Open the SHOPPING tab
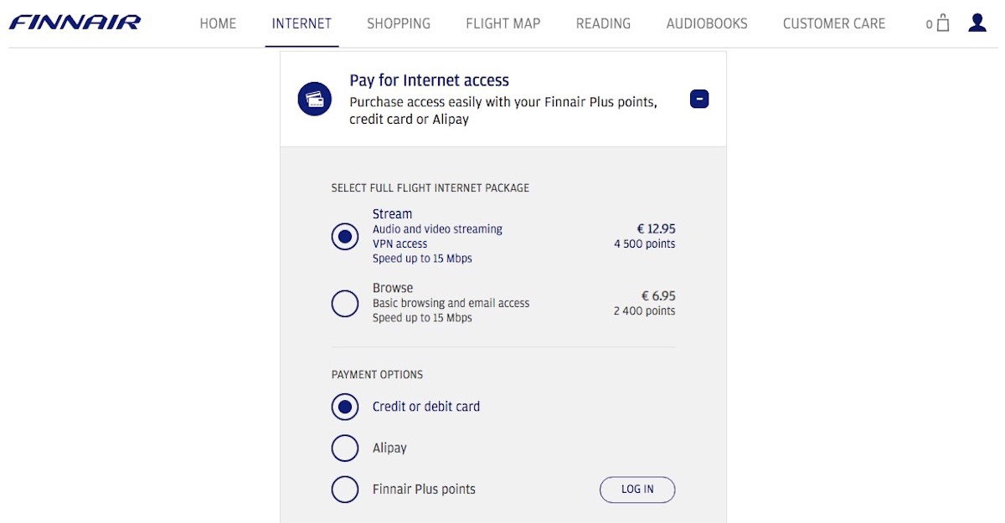The width and height of the screenshot is (1005, 523). tap(399, 23)
